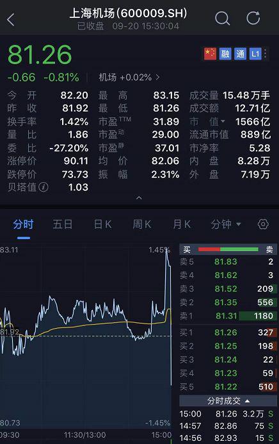Screen dimensions: 279x444
Task: Tap the L1 quote level badge
Action: (x=255, y=54)
